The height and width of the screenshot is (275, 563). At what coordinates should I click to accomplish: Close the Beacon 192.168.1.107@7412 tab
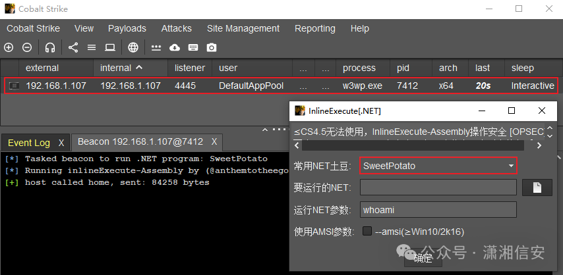click(214, 141)
